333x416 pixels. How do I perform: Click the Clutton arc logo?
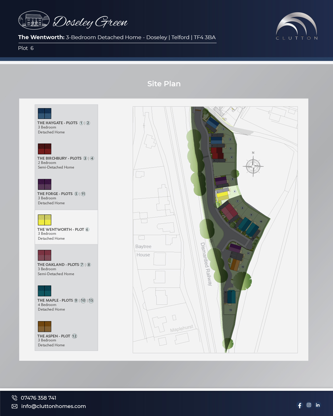[x=297, y=23]
